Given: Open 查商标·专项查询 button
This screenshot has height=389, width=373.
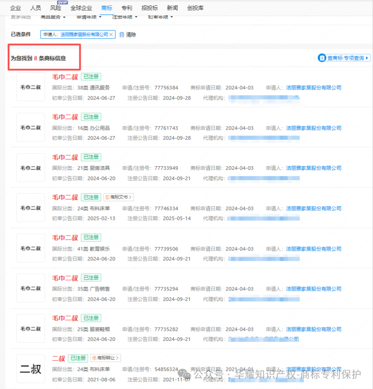Looking at the screenshot, I should tap(344, 58).
